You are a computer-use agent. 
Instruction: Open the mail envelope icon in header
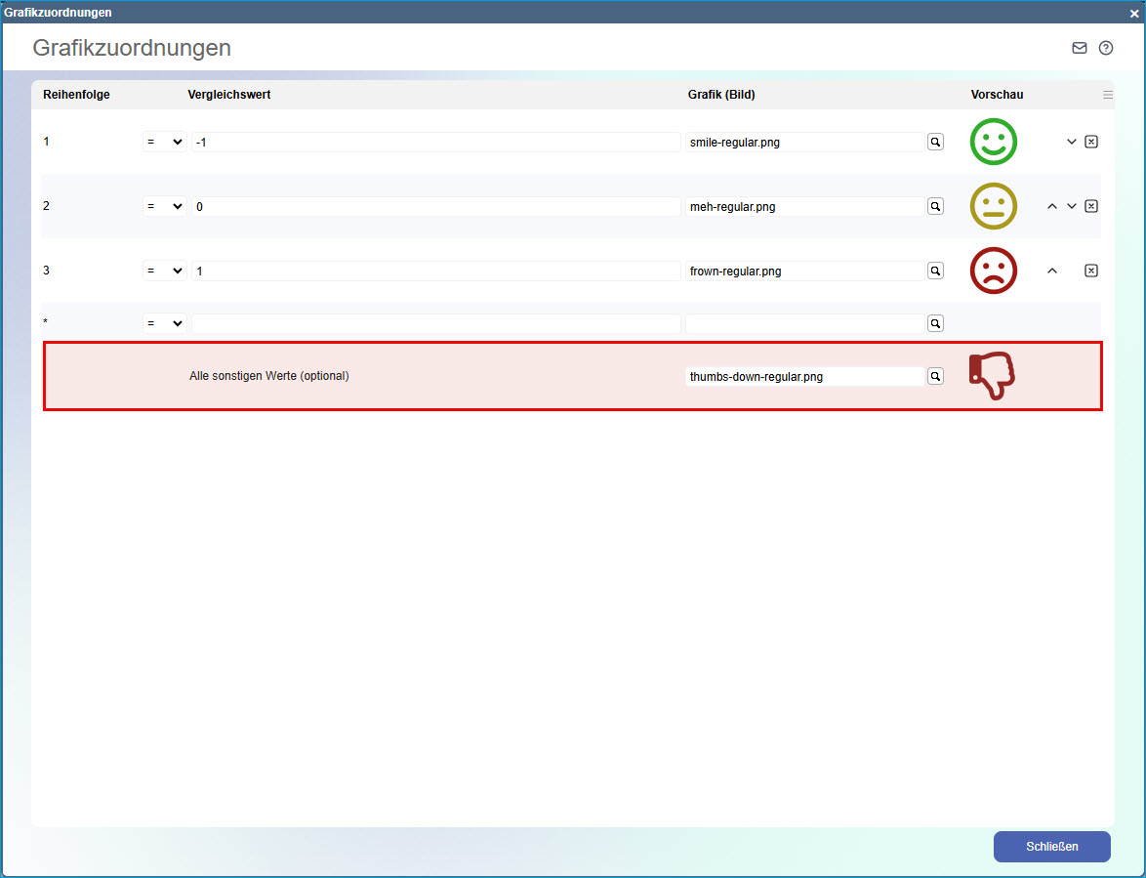[x=1080, y=48]
